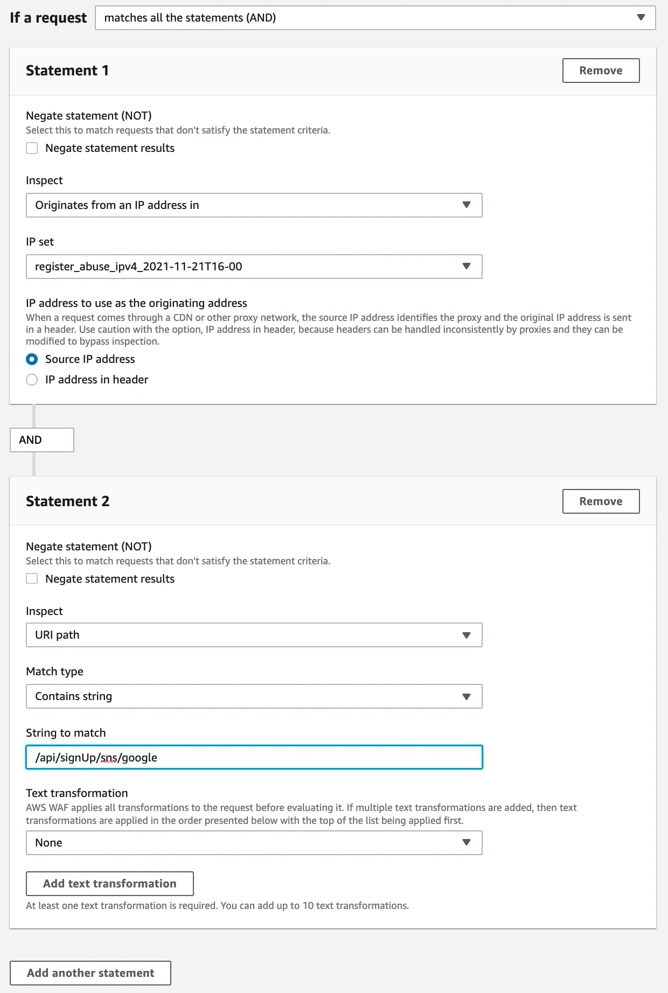Screen dimensions: 668x993
Task: Select IP address in header option
Action: pyautogui.click(x=32, y=380)
